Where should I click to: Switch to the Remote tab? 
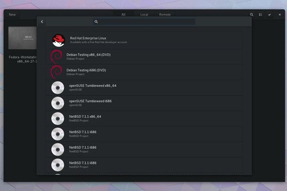coord(165,15)
